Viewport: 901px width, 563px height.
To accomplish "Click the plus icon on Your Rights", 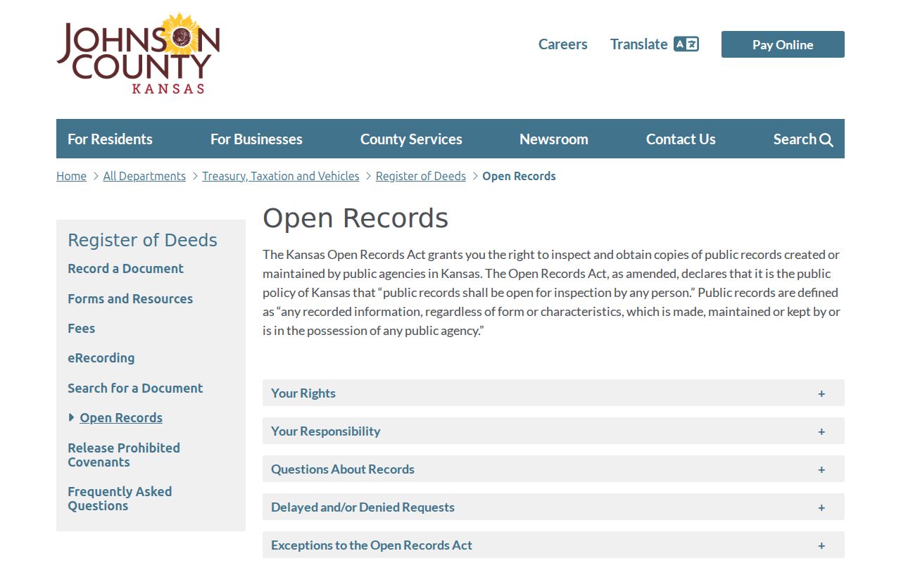I will [821, 393].
